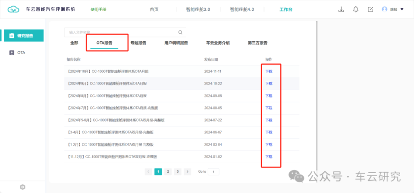
Task: Click previous page arrow in pagination
Action: point(148,171)
